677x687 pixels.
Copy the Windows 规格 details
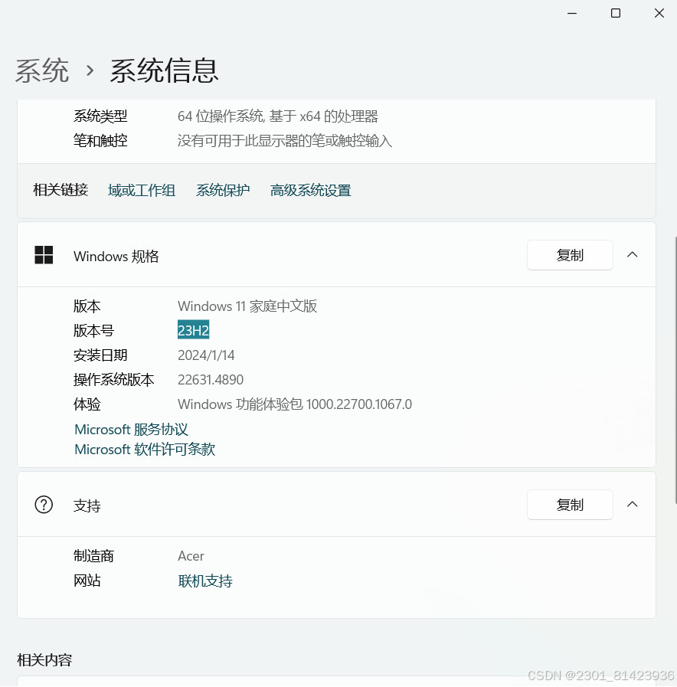[x=570, y=255]
